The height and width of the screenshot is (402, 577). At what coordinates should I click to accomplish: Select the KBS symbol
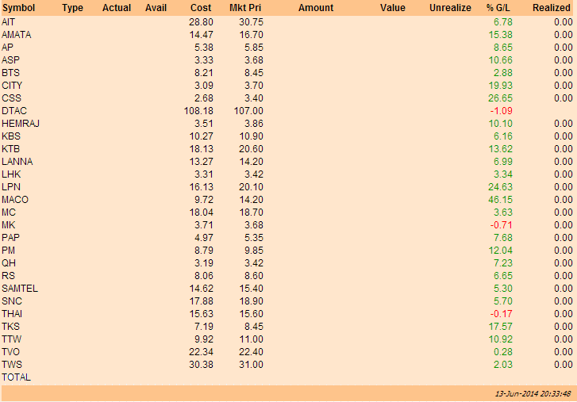pyautogui.click(x=11, y=136)
